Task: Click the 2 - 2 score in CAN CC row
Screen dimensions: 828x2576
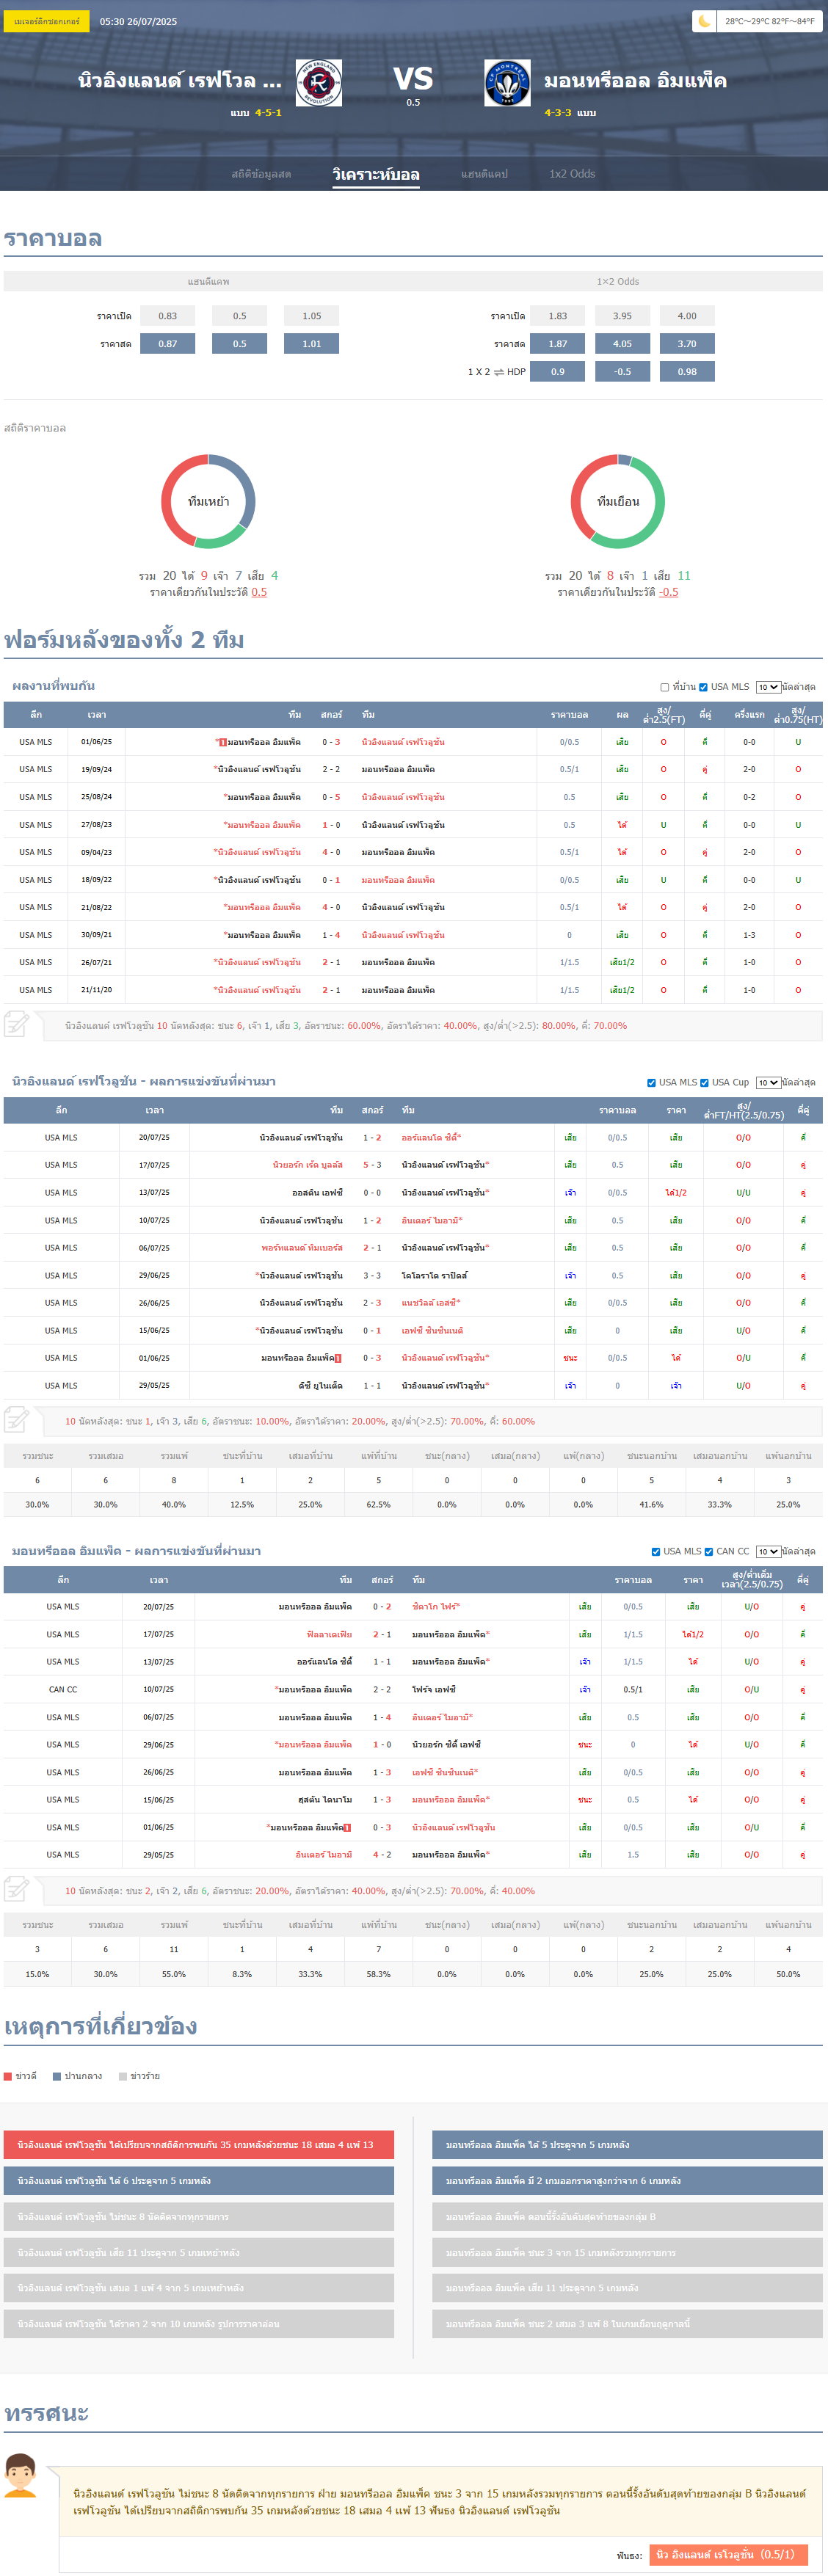Action: [382, 1690]
